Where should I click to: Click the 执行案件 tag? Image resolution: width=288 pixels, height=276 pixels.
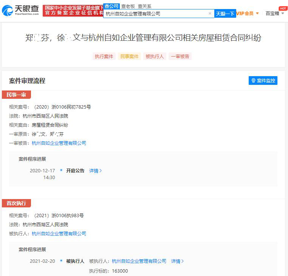click(x=104, y=57)
